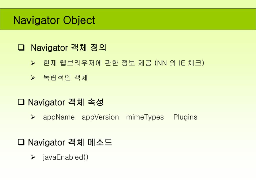The image size is (256, 192).
Task: Click the arrow bullet before appName
Action: point(33,117)
